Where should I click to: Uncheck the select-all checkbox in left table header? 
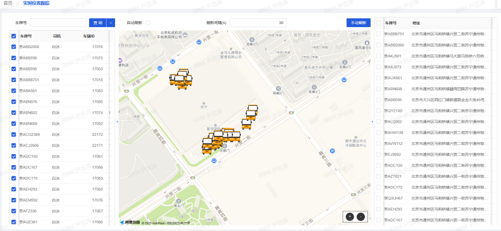click(x=14, y=36)
